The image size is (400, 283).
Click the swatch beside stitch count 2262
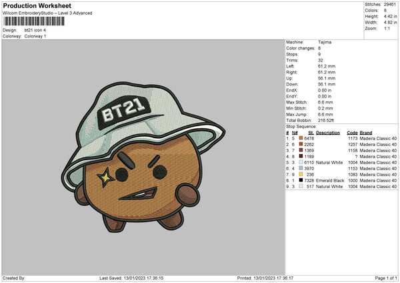301,144
